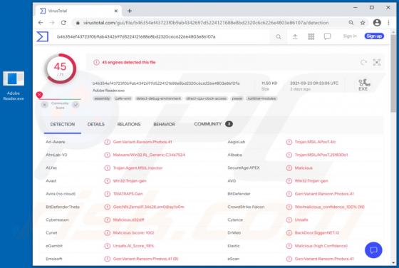Click the upload file icon
This screenshot has width=399, height=268.
coord(295,36)
